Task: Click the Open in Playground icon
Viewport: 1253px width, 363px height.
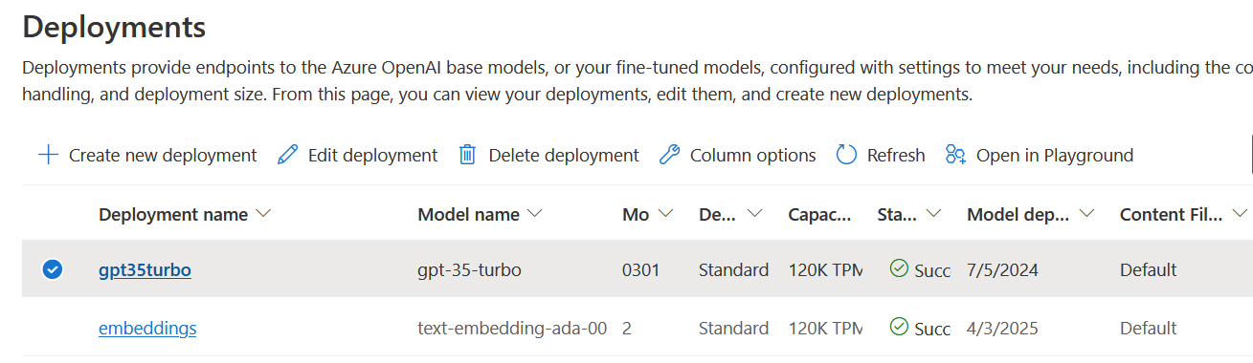Action: [x=955, y=155]
